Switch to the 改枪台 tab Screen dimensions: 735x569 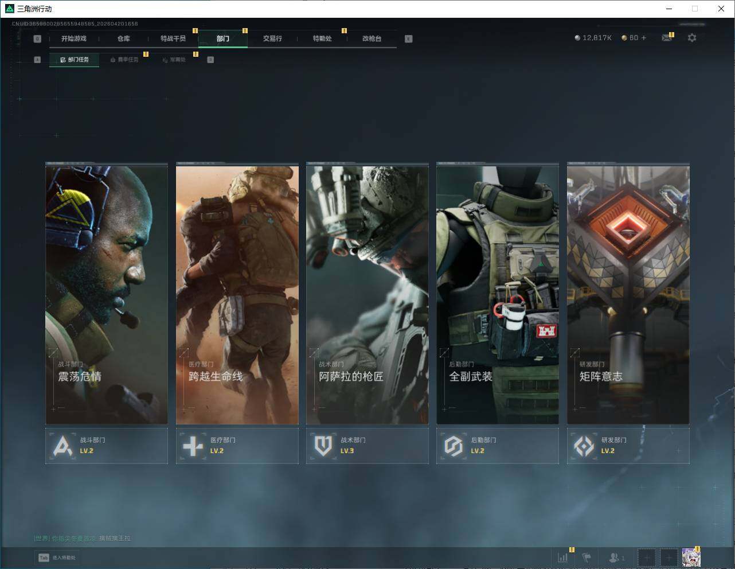(x=372, y=38)
